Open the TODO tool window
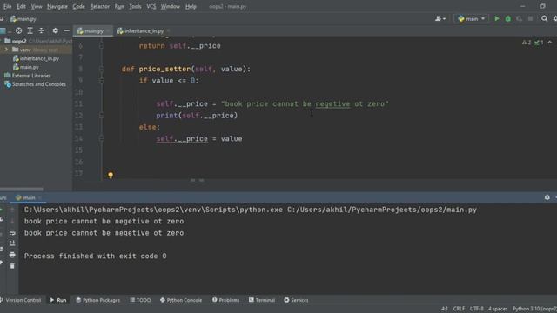Screen dimensions: 557x313 click(x=140, y=300)
